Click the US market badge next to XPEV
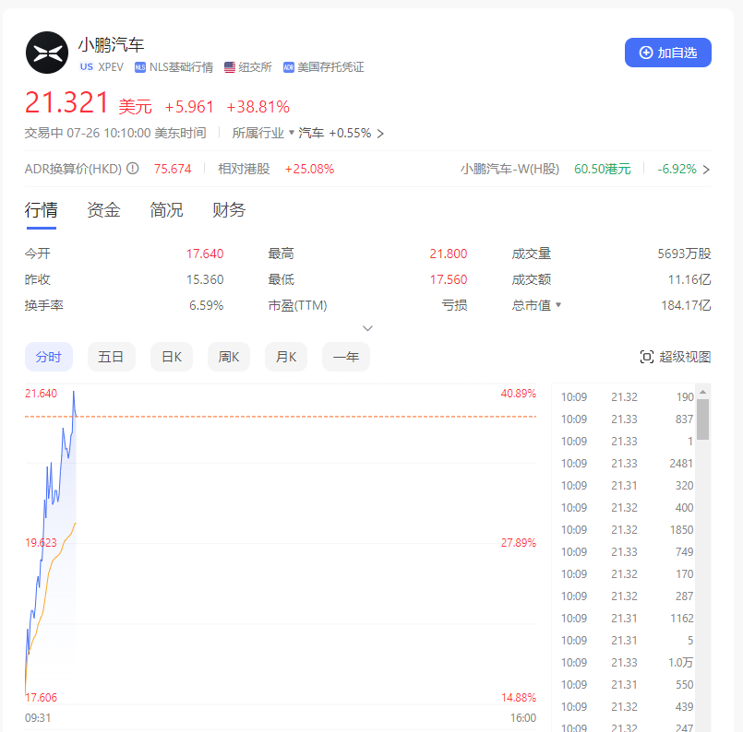The image size is (743, 732). (x=88, y=66)
